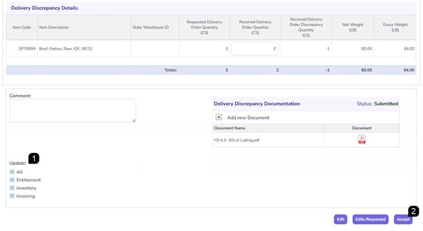Click the Totals label in summary row
423x231 pixels.
coord(171,70)
